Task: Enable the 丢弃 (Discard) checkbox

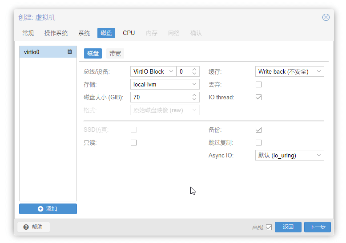Action: [259, 85]
